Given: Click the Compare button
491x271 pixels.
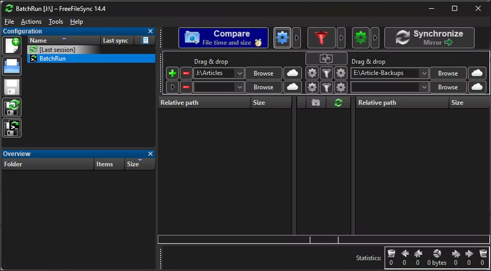Looking at the screenshot, I should point(223,38).
